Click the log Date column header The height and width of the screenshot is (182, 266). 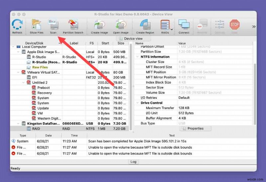[x=49, y=136]
